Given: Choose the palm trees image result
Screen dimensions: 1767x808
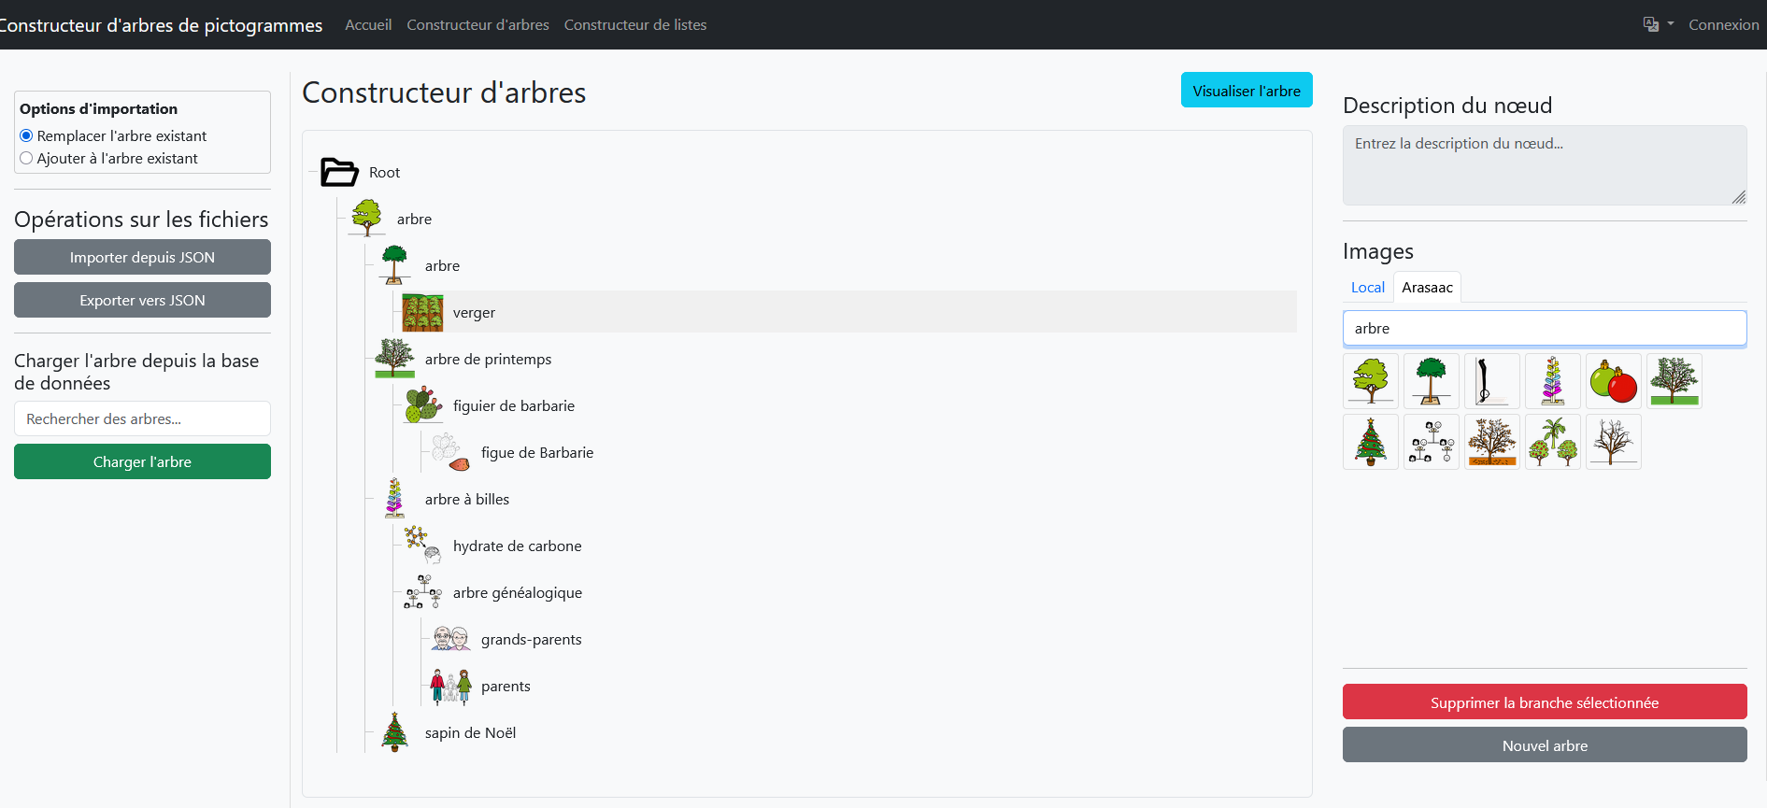Looking at the screenshot, I should click(x=1552, y=442).
